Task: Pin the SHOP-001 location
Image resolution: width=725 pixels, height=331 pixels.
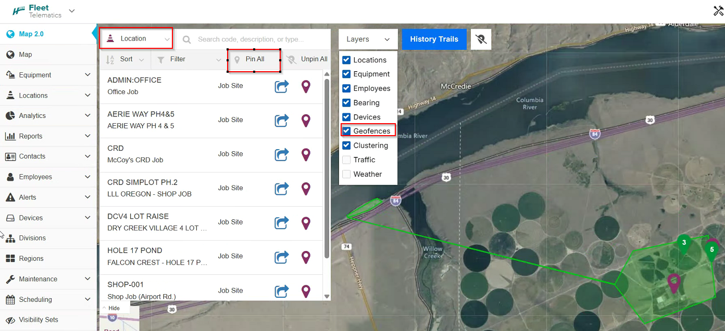Action: pyautogui.click(x=306, y=291)
